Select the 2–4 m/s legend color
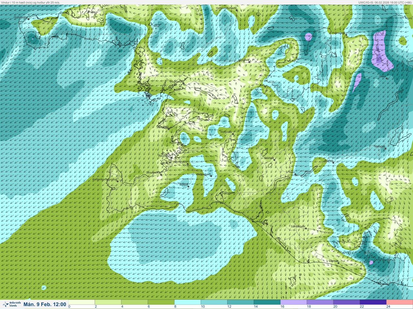 [x=108, y=302]
